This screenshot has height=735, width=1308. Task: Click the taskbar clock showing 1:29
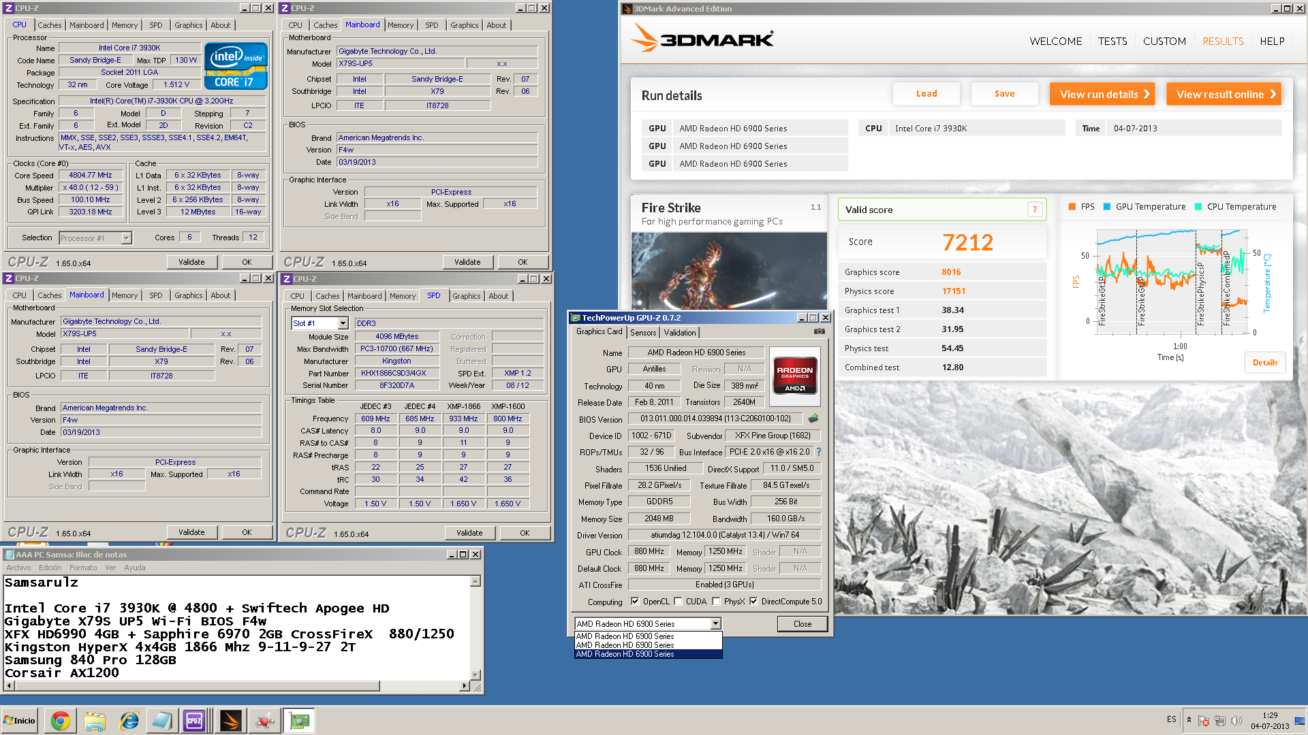pyautogui.click(x=1270, y=715)
